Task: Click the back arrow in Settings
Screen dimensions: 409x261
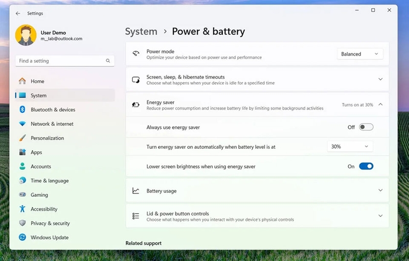Action: tap(18, 13)
